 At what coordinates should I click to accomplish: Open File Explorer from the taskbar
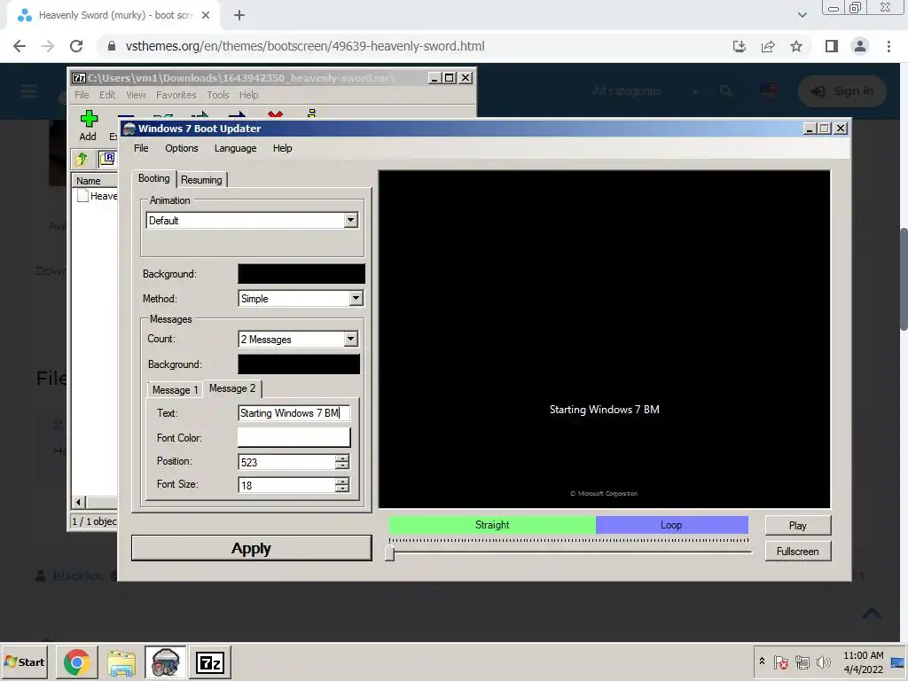[121, 661]
